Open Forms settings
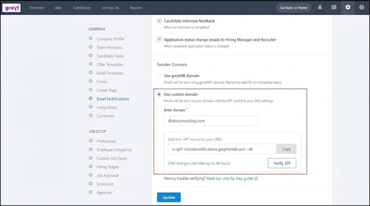The image size is (370, 206). [x=102, y=82]
